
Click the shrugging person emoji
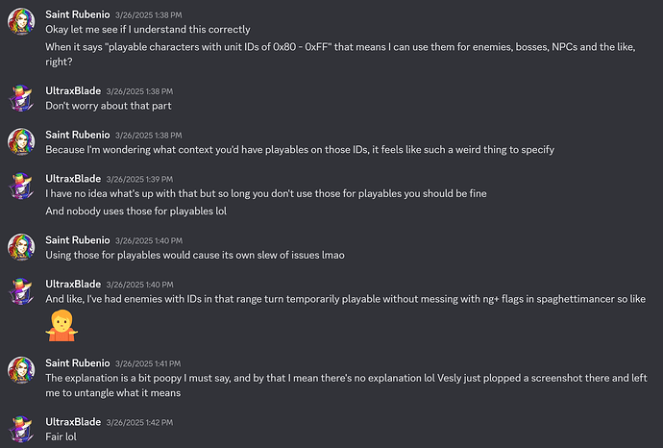click(x=60, y=327)
